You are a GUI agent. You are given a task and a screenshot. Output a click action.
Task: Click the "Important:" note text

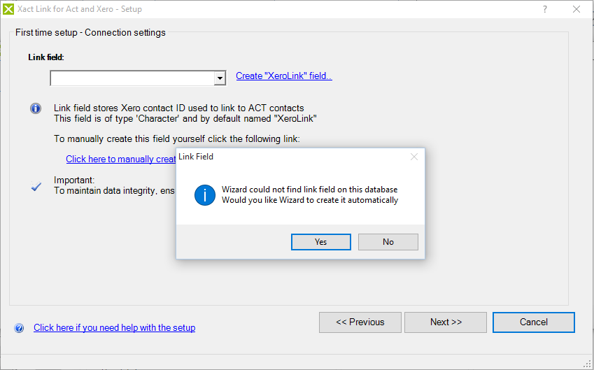[74, 180]
